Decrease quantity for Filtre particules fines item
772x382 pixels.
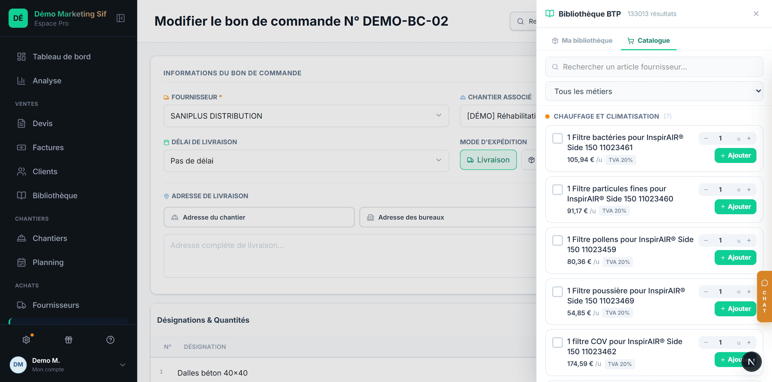click(706, 189)
